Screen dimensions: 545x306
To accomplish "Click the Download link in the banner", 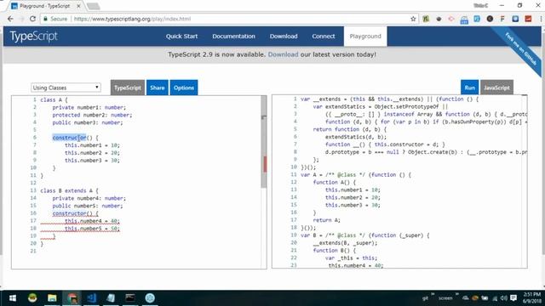I will (x=283, y=54).
